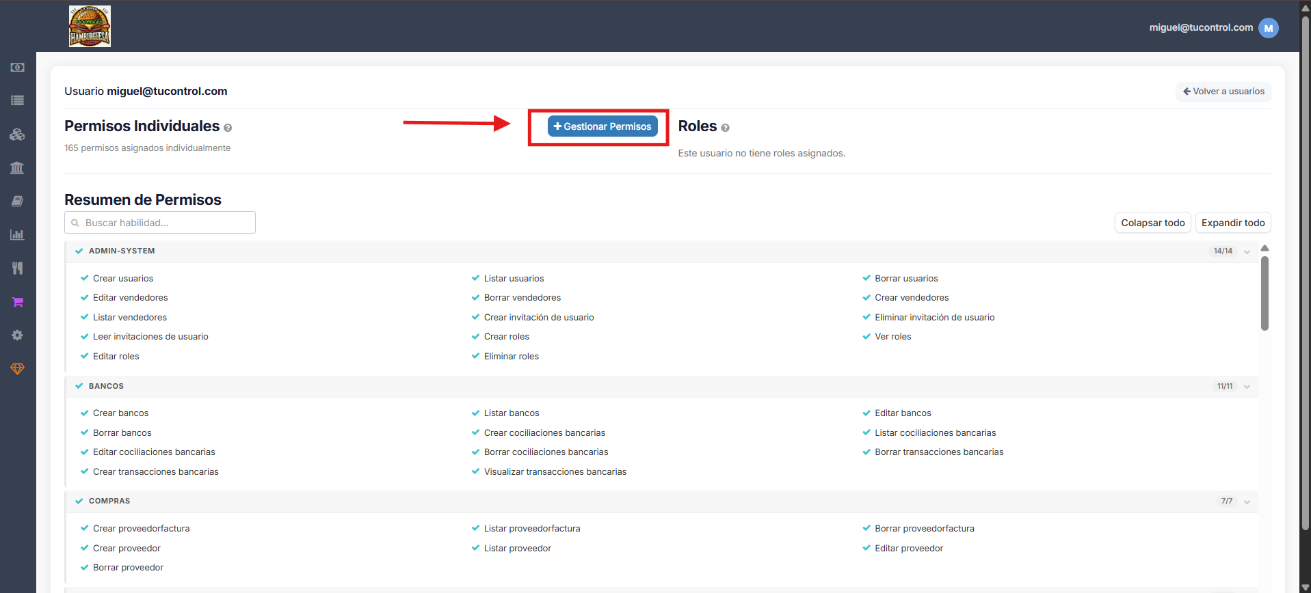Click Borrar transacciones bancarias permission
Image resolution: width=1311 pixels, height=593 pixels.
tap(939, 452)
